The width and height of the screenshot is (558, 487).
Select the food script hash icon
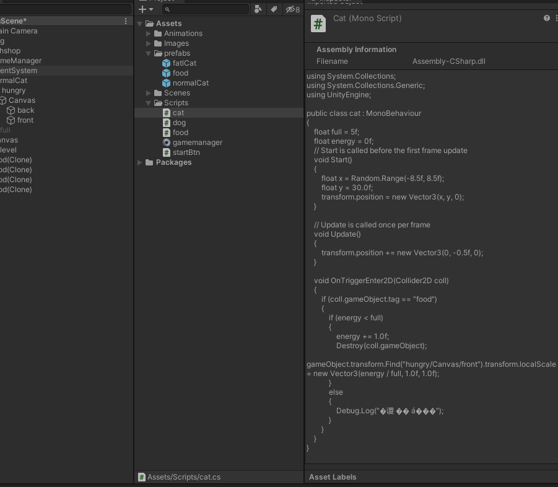tap(166, 133)
